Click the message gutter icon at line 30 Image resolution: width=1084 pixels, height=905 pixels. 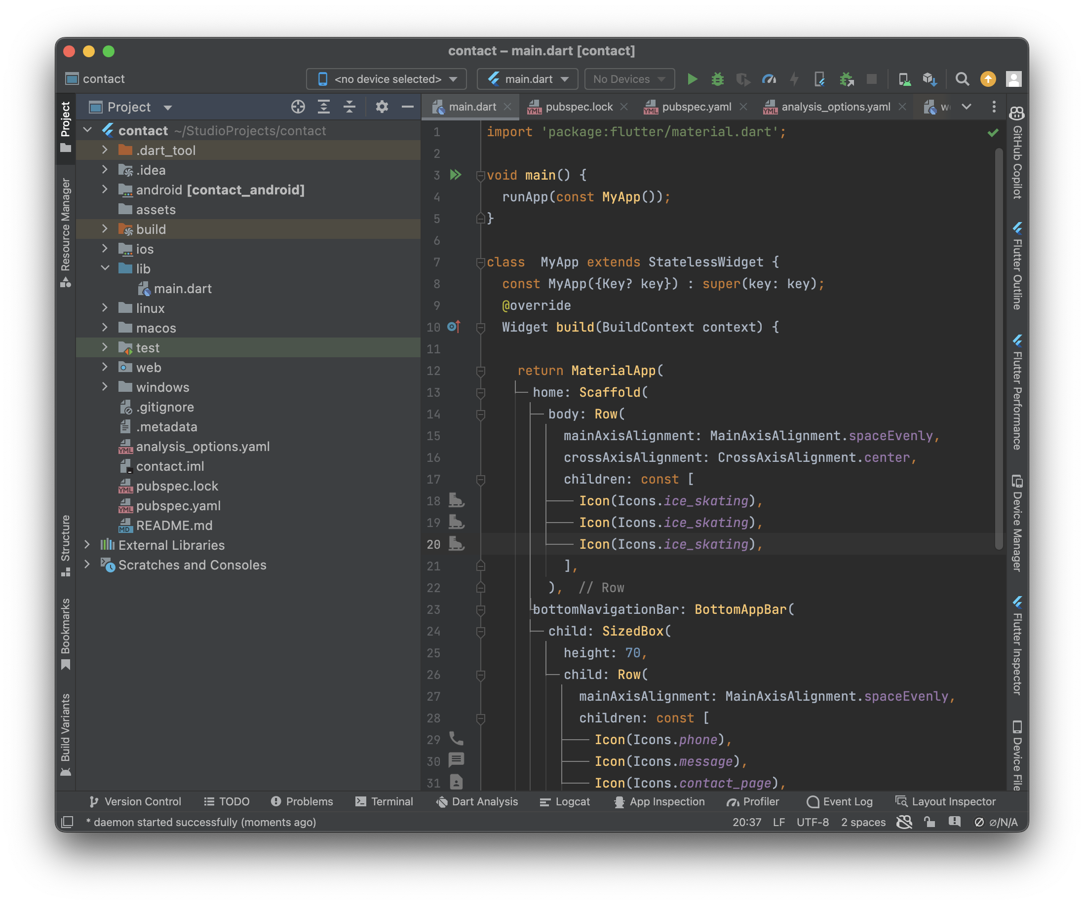[456, 760]
